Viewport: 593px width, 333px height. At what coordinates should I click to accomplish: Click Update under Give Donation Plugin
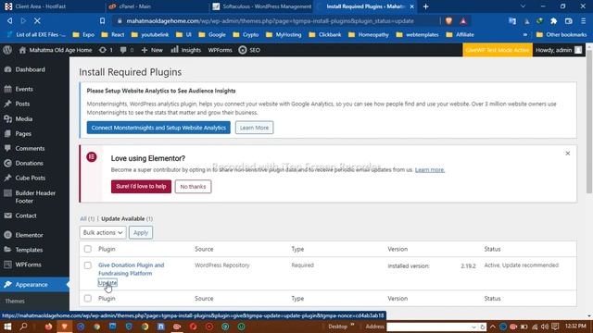tap(107, 283)
